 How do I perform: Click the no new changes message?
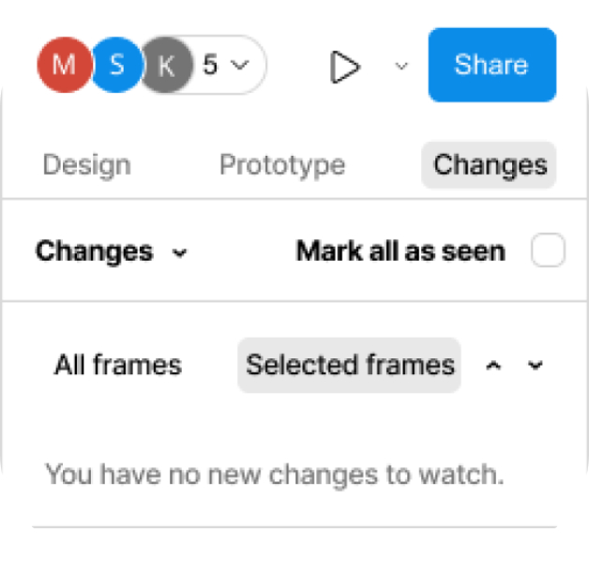tap(274, 474)
